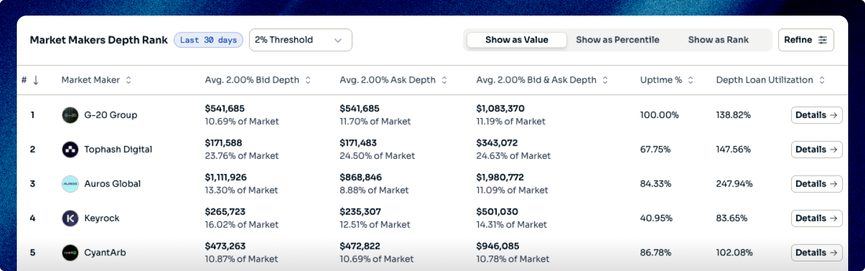
Task: Click the 8.88% of Market text
Action: [x=374, y=190]
